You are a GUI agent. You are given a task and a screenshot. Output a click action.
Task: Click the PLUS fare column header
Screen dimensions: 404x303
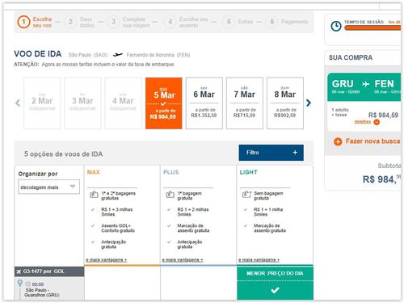coord(170,172)
